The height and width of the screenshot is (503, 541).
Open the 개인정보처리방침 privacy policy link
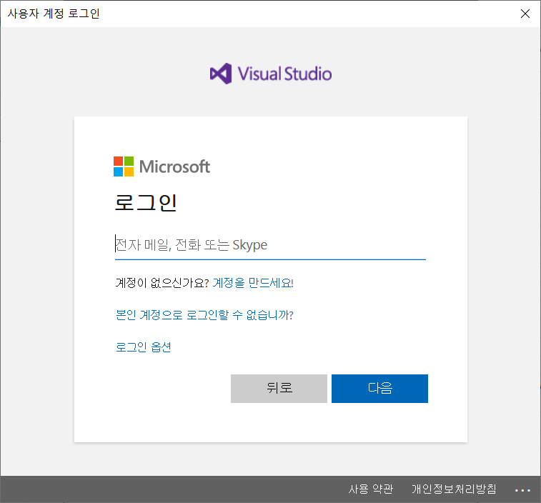454,489
